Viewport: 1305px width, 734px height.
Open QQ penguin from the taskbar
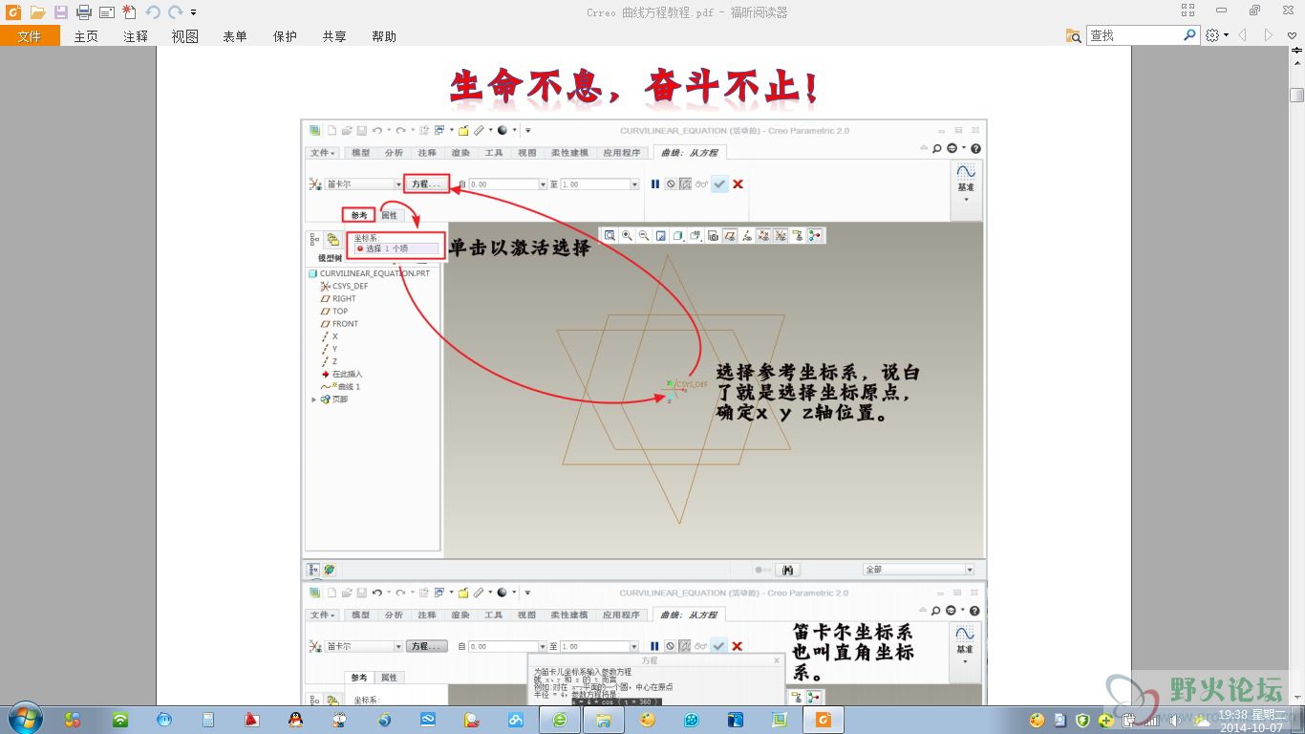tap(295, 720)
